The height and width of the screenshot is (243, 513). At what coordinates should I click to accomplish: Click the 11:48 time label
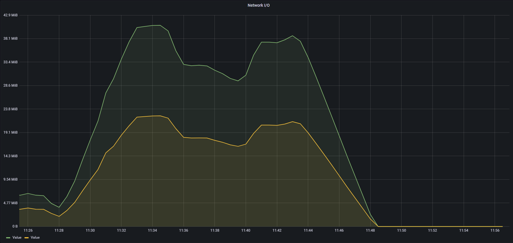(370, 230)
